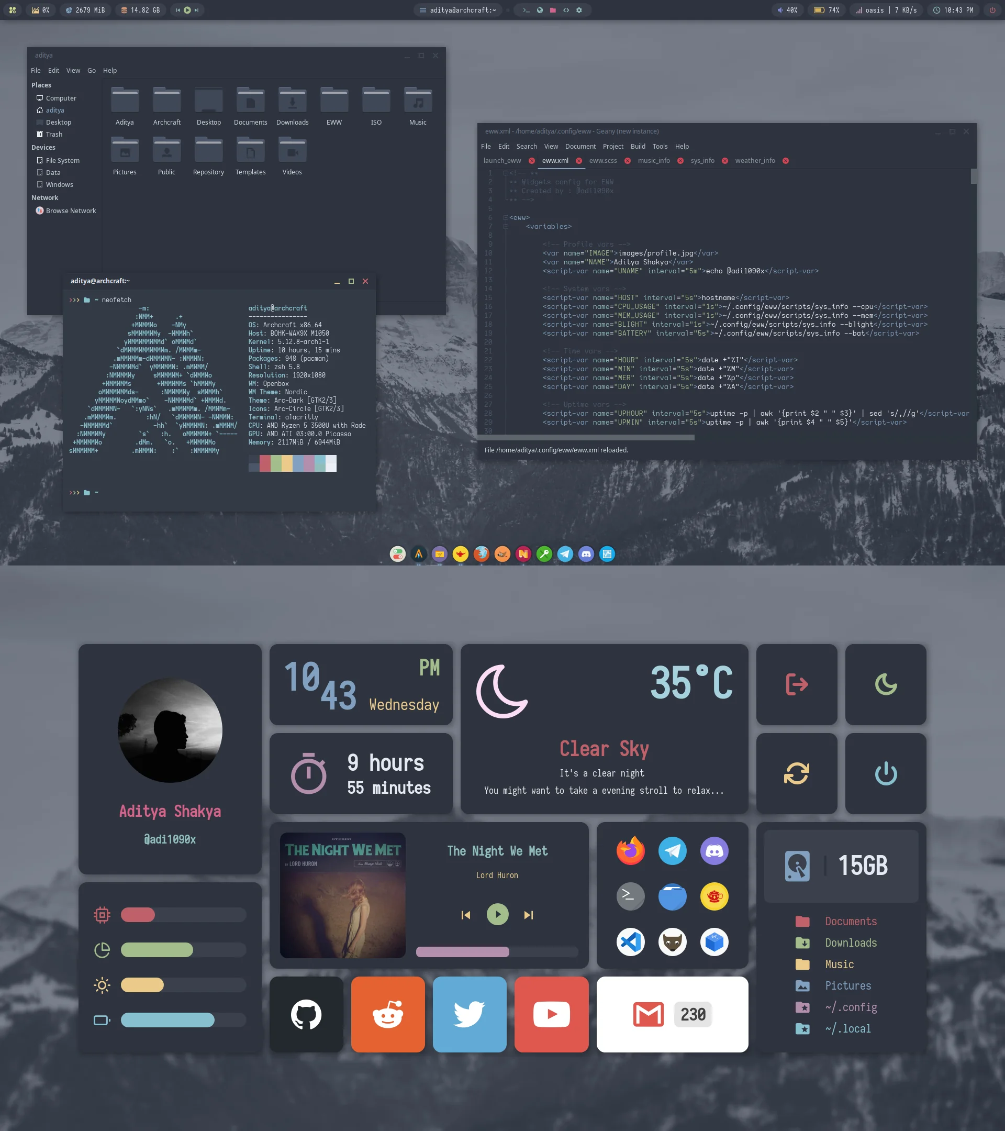This screenshot has height=1131, width=1005.
Task: Toggle the sleep/moon mode icon
Action: [884, 682]
